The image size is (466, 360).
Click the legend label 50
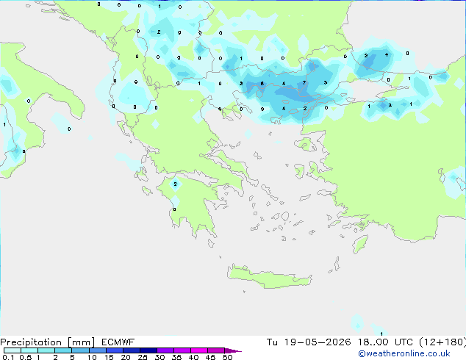click(x=227, y=357)
